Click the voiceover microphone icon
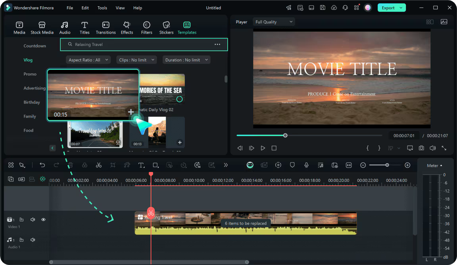This screenshot has height=265, width=457. [306, 165]
